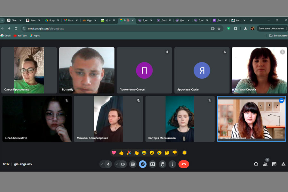This screenshot has height=192, width=288.
Task: Open the Chrome profile avatar
Action: [x=252, y=28]
